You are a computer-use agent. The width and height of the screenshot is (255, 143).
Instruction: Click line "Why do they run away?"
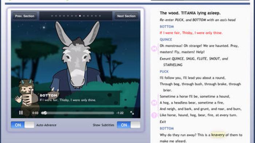(201, 135)
